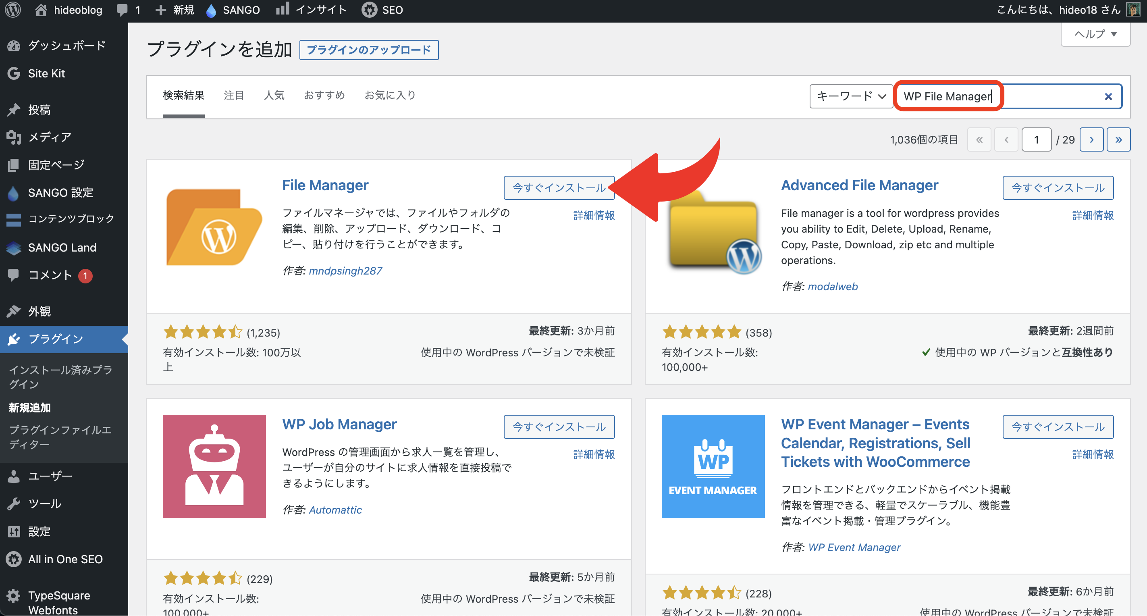Switch to 検索結果 tab
The width and height of the screenshot is (1147, 616).
183,95
